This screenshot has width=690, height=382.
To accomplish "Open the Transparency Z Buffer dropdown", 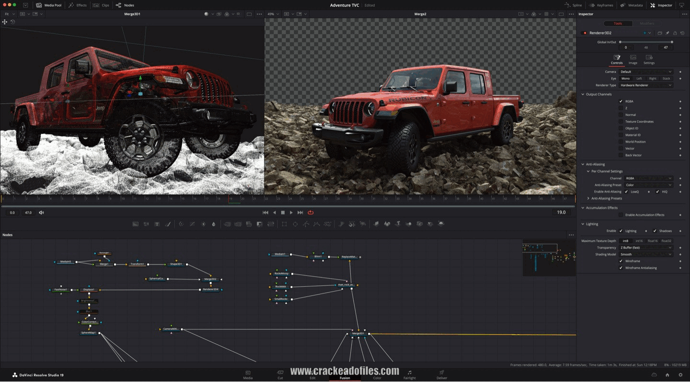I will click(x=646, y=248).
